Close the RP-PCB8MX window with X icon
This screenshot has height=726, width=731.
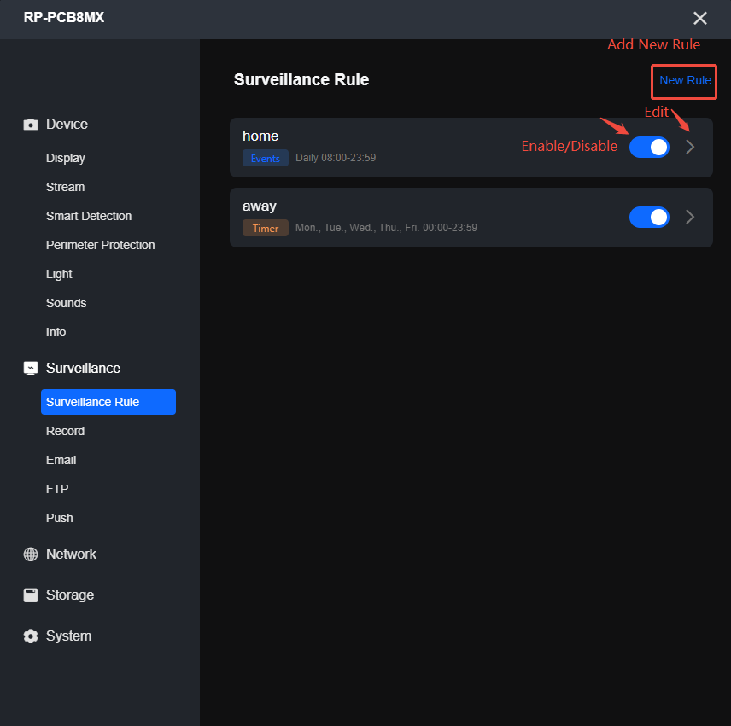[700, 18]
